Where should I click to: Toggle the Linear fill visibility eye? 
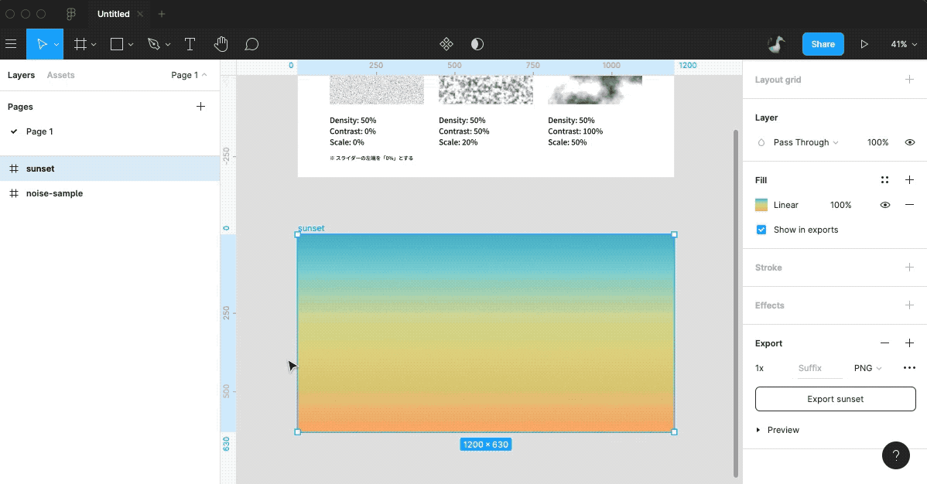click(x=885, y=205)
